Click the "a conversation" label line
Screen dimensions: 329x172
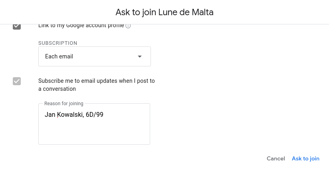(x=57, y=89)
